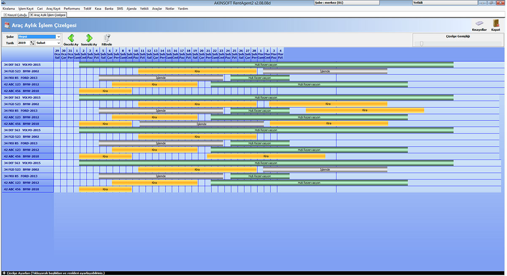507x276 pixels.
Task: Click the calendar icon beside the page title
Action: [x=7, y=26]
